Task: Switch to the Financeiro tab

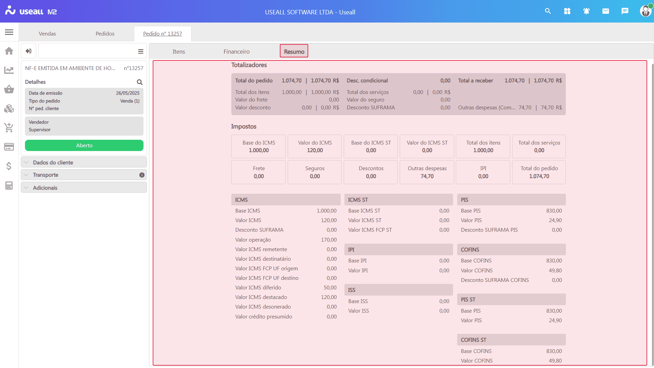Action: (x=236, y=52)
